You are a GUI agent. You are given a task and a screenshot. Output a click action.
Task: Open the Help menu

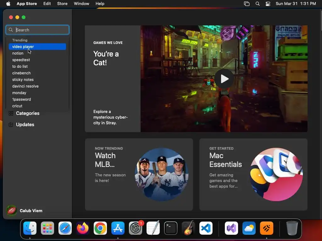click(100, 4)
